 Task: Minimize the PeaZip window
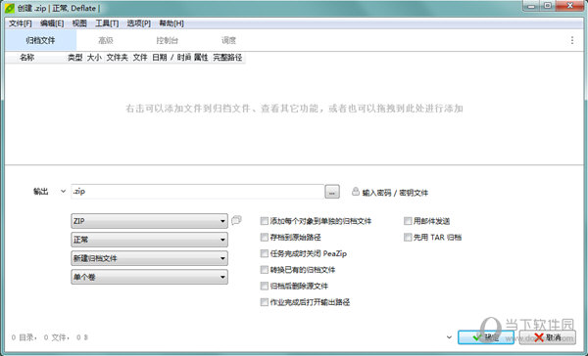[x=531, y=6]
